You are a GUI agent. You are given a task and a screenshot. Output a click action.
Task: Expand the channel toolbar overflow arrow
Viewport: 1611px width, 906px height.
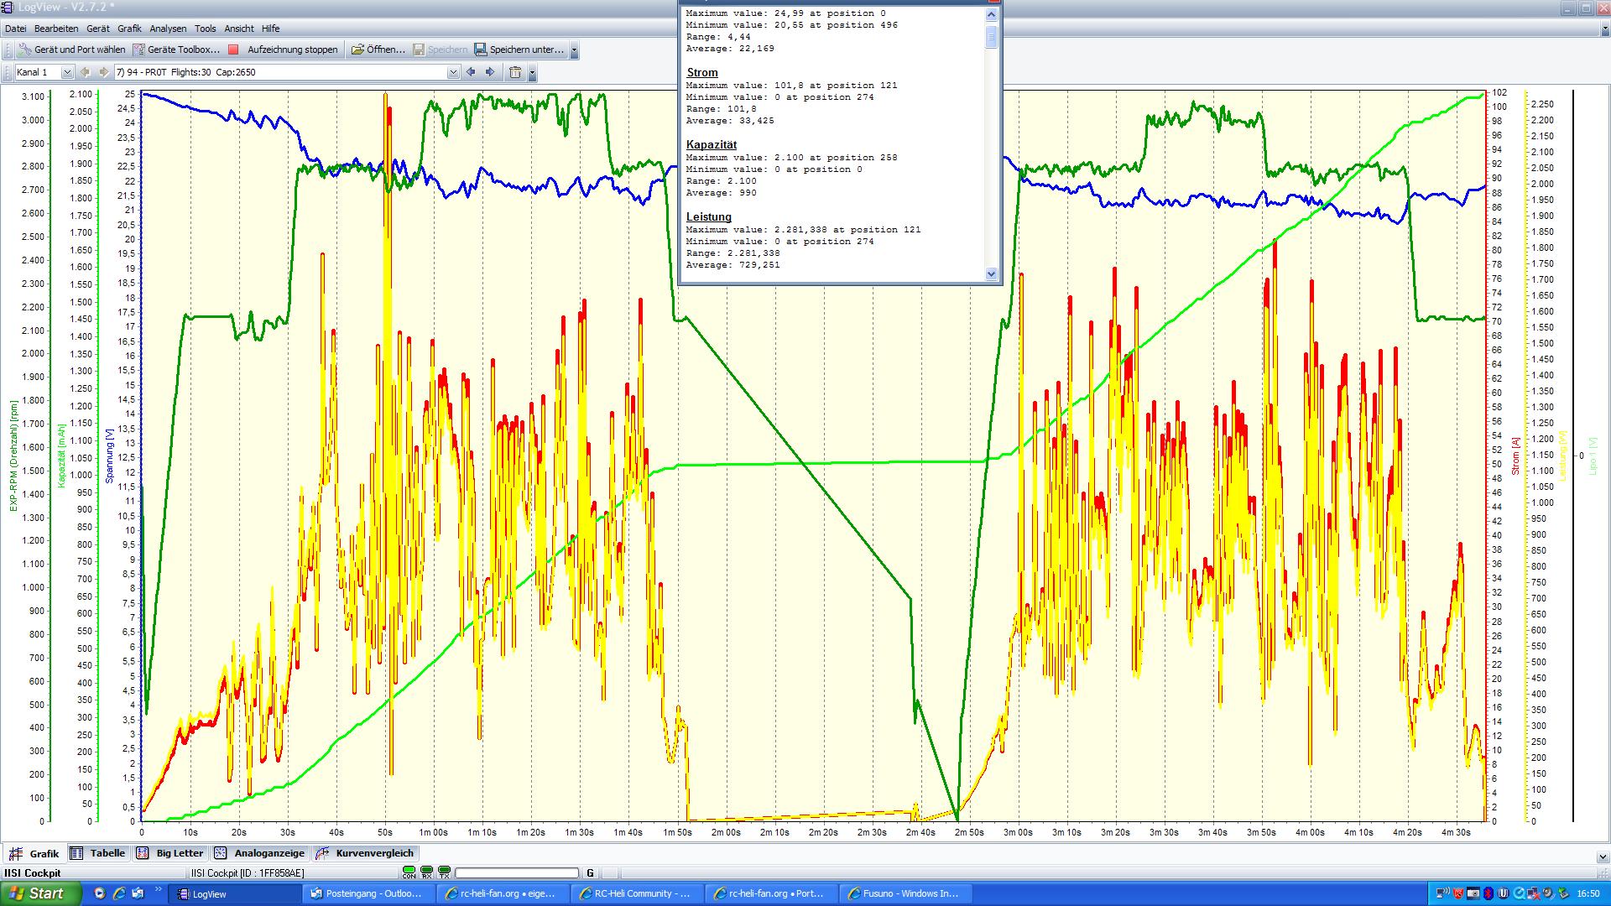[532, 73]
